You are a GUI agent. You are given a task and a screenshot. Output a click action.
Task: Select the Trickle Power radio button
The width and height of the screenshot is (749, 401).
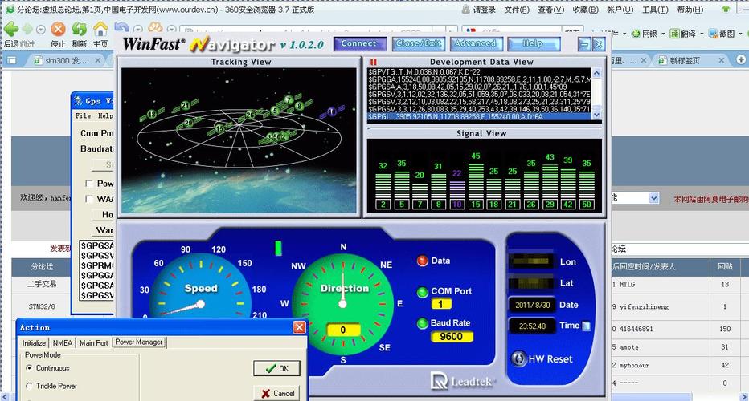(30, 386)
